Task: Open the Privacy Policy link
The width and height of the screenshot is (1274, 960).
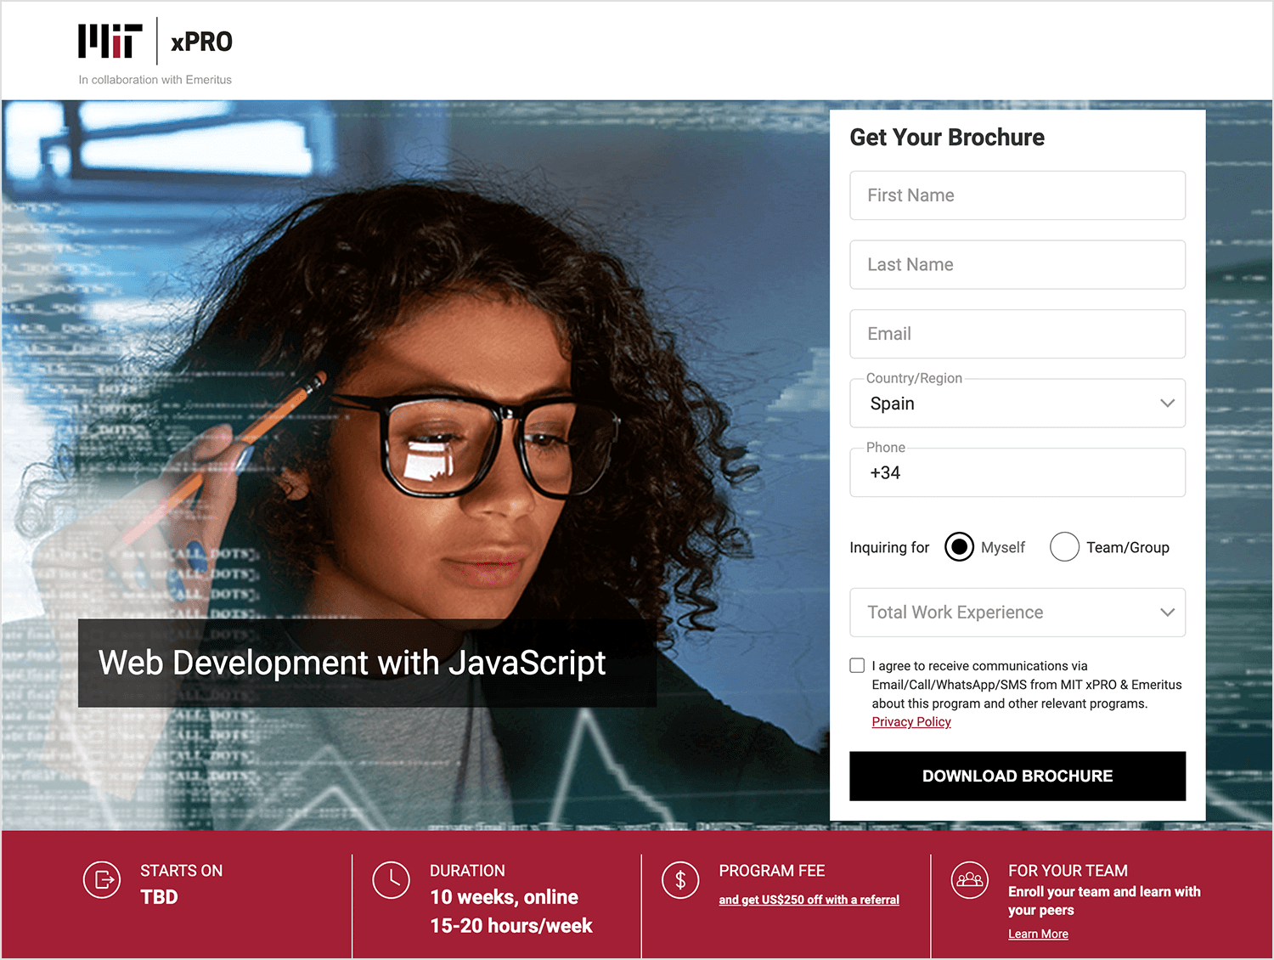Action: pyautogui.click(x=910, y=721)
